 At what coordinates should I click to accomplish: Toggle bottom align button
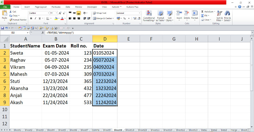[x=79, y=13]
